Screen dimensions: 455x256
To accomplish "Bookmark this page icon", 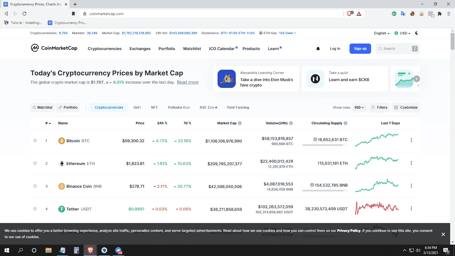I will (x=73, y=14).
